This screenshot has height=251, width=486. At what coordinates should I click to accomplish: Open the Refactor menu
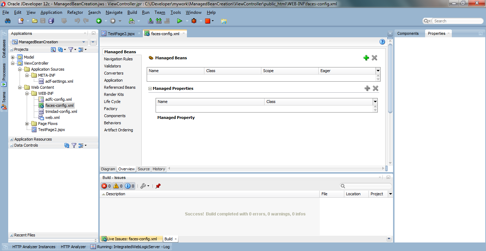tap(75, 12)
